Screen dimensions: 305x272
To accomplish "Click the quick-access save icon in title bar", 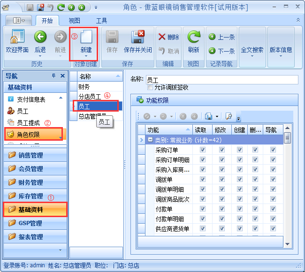I will 30,8.
